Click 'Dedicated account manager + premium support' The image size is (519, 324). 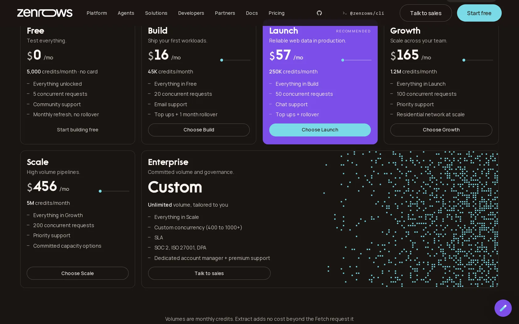point(212,258)
